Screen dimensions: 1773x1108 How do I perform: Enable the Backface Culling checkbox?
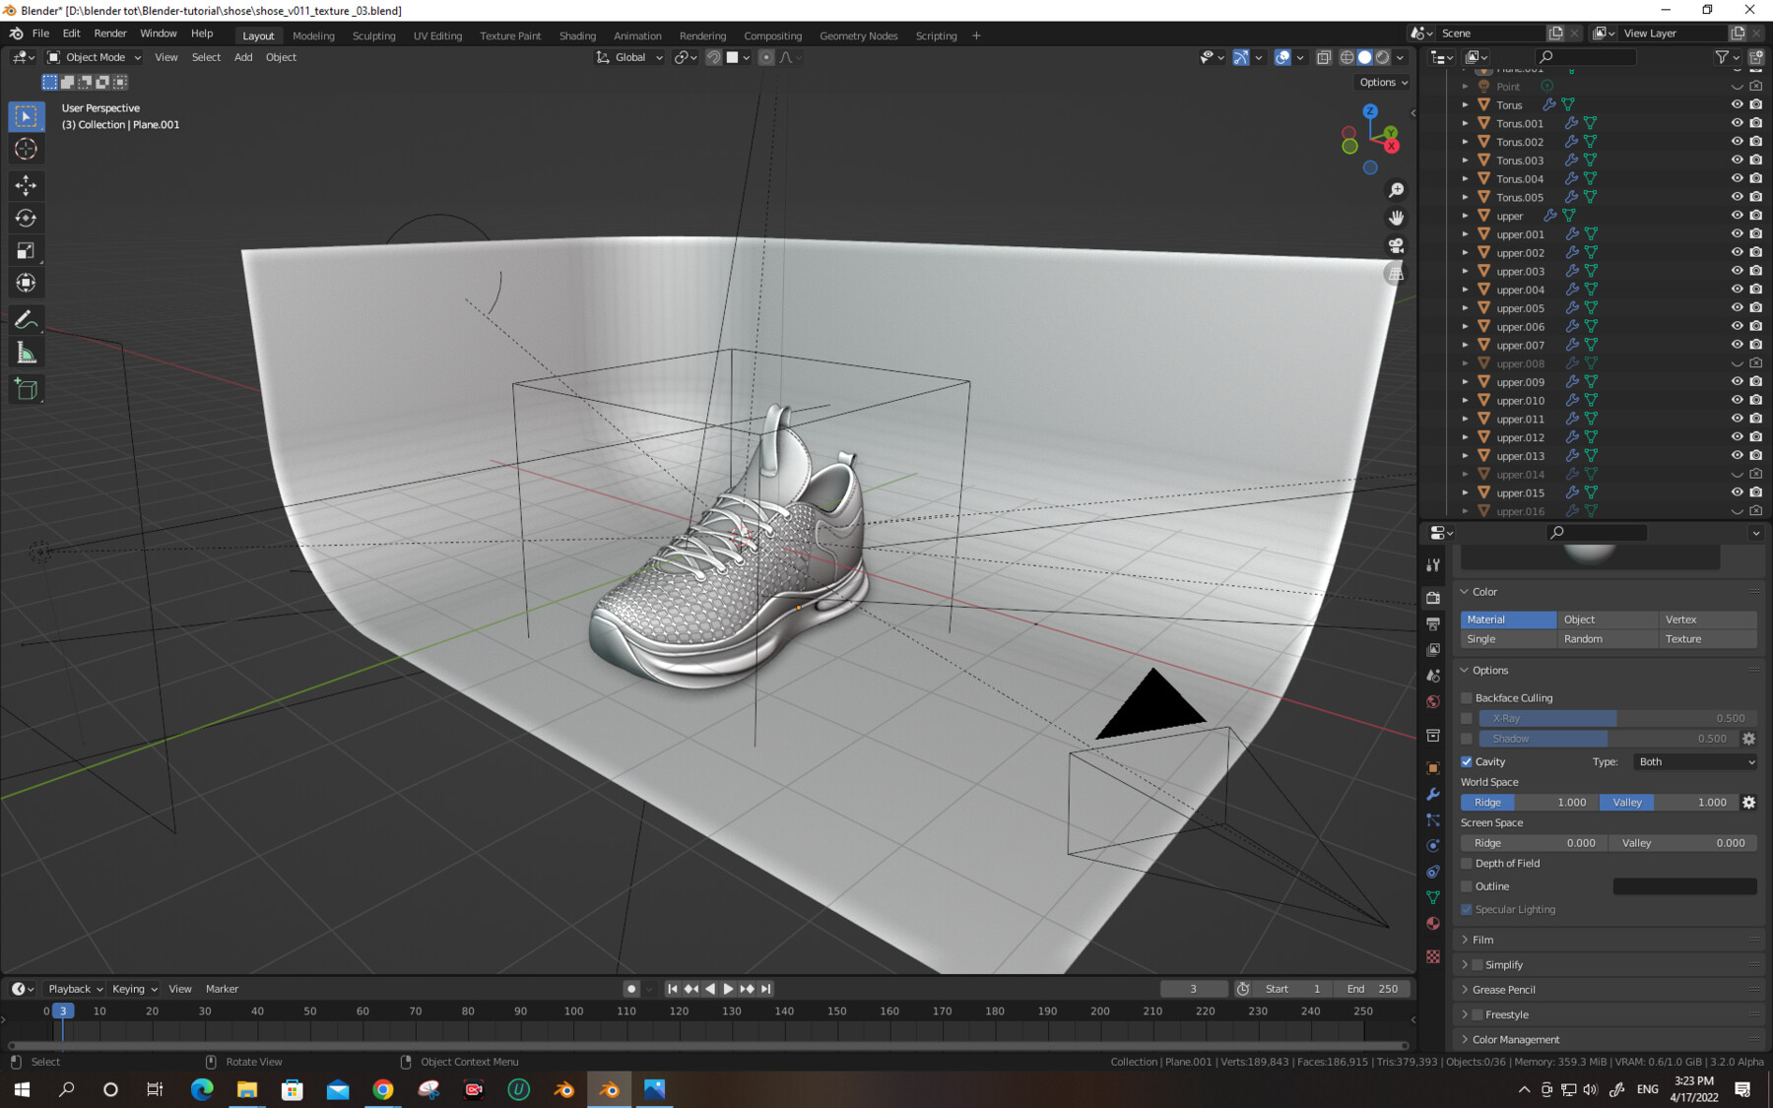point(1467,697)
